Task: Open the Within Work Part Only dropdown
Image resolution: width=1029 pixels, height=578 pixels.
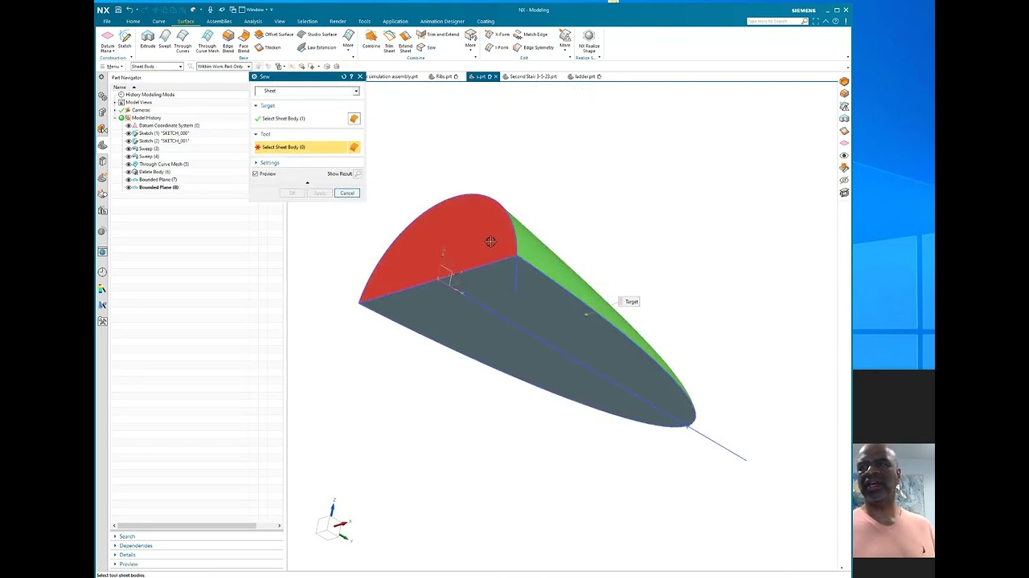Action: 223,67
